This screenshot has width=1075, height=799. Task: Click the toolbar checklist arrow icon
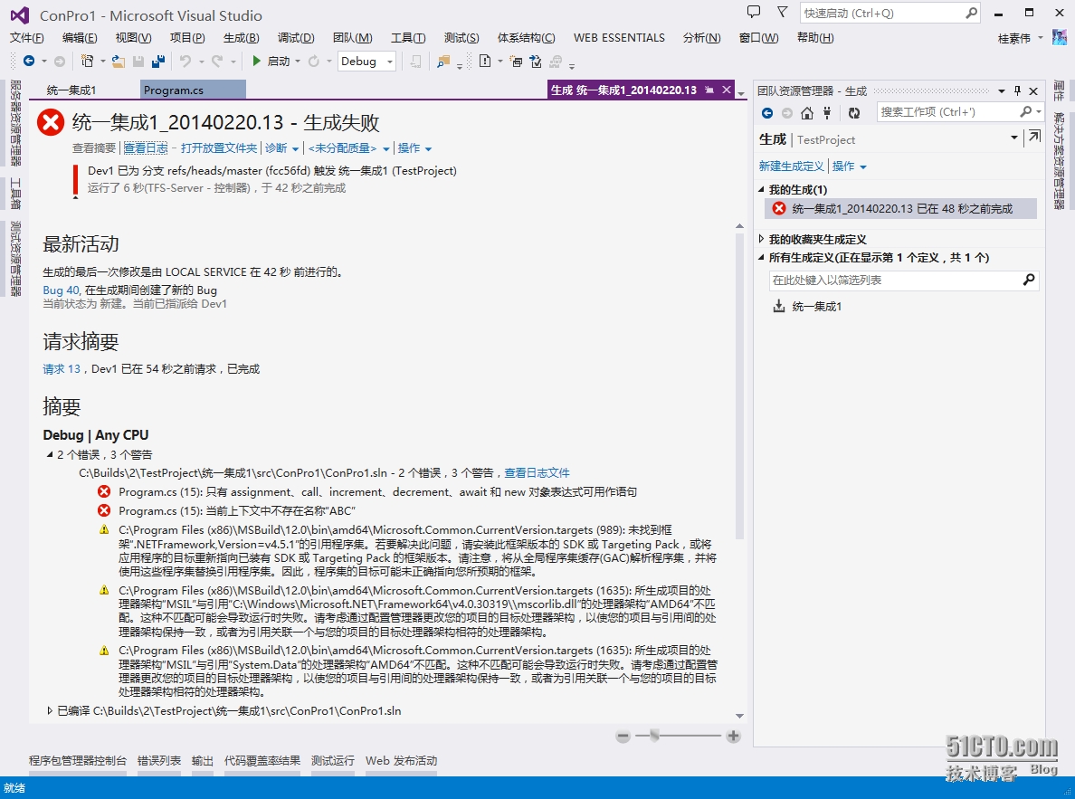536,61
